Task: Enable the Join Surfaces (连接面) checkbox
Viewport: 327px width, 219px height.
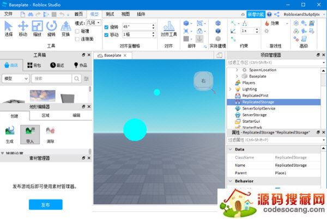Action: tap(77, 39)
